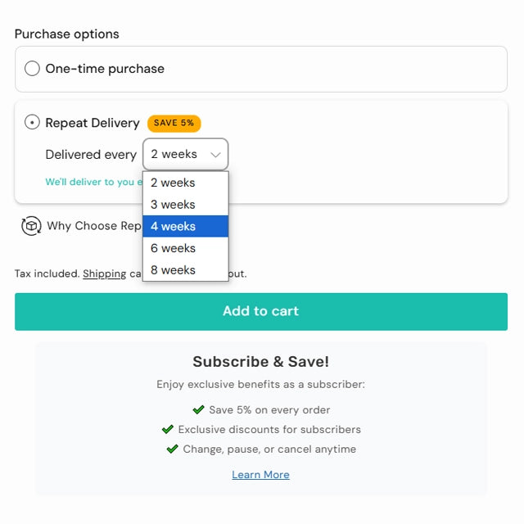Click the Add to cart button

[x=261, y=311]
